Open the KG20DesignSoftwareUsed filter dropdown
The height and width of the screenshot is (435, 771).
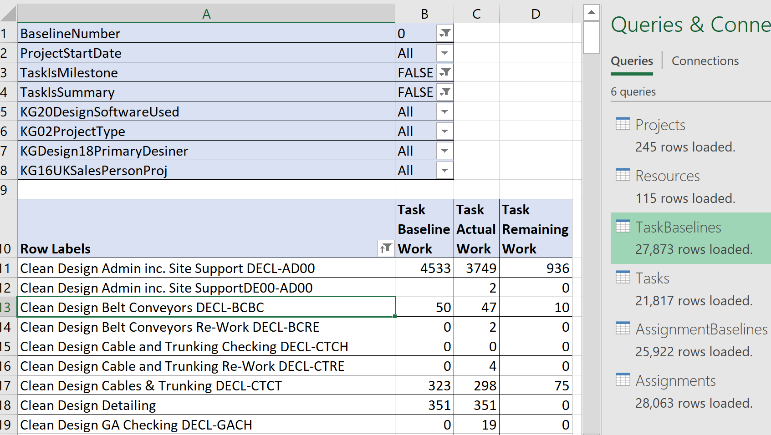tap(444, 111)
